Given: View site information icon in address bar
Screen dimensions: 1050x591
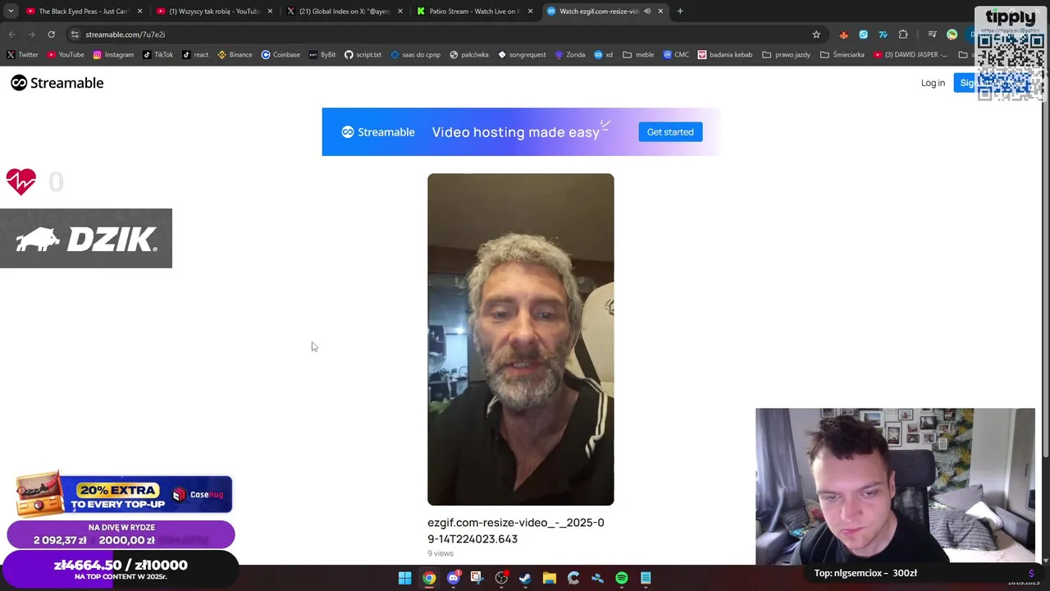Looking at the screenshot, I should (x=75, y=34).
